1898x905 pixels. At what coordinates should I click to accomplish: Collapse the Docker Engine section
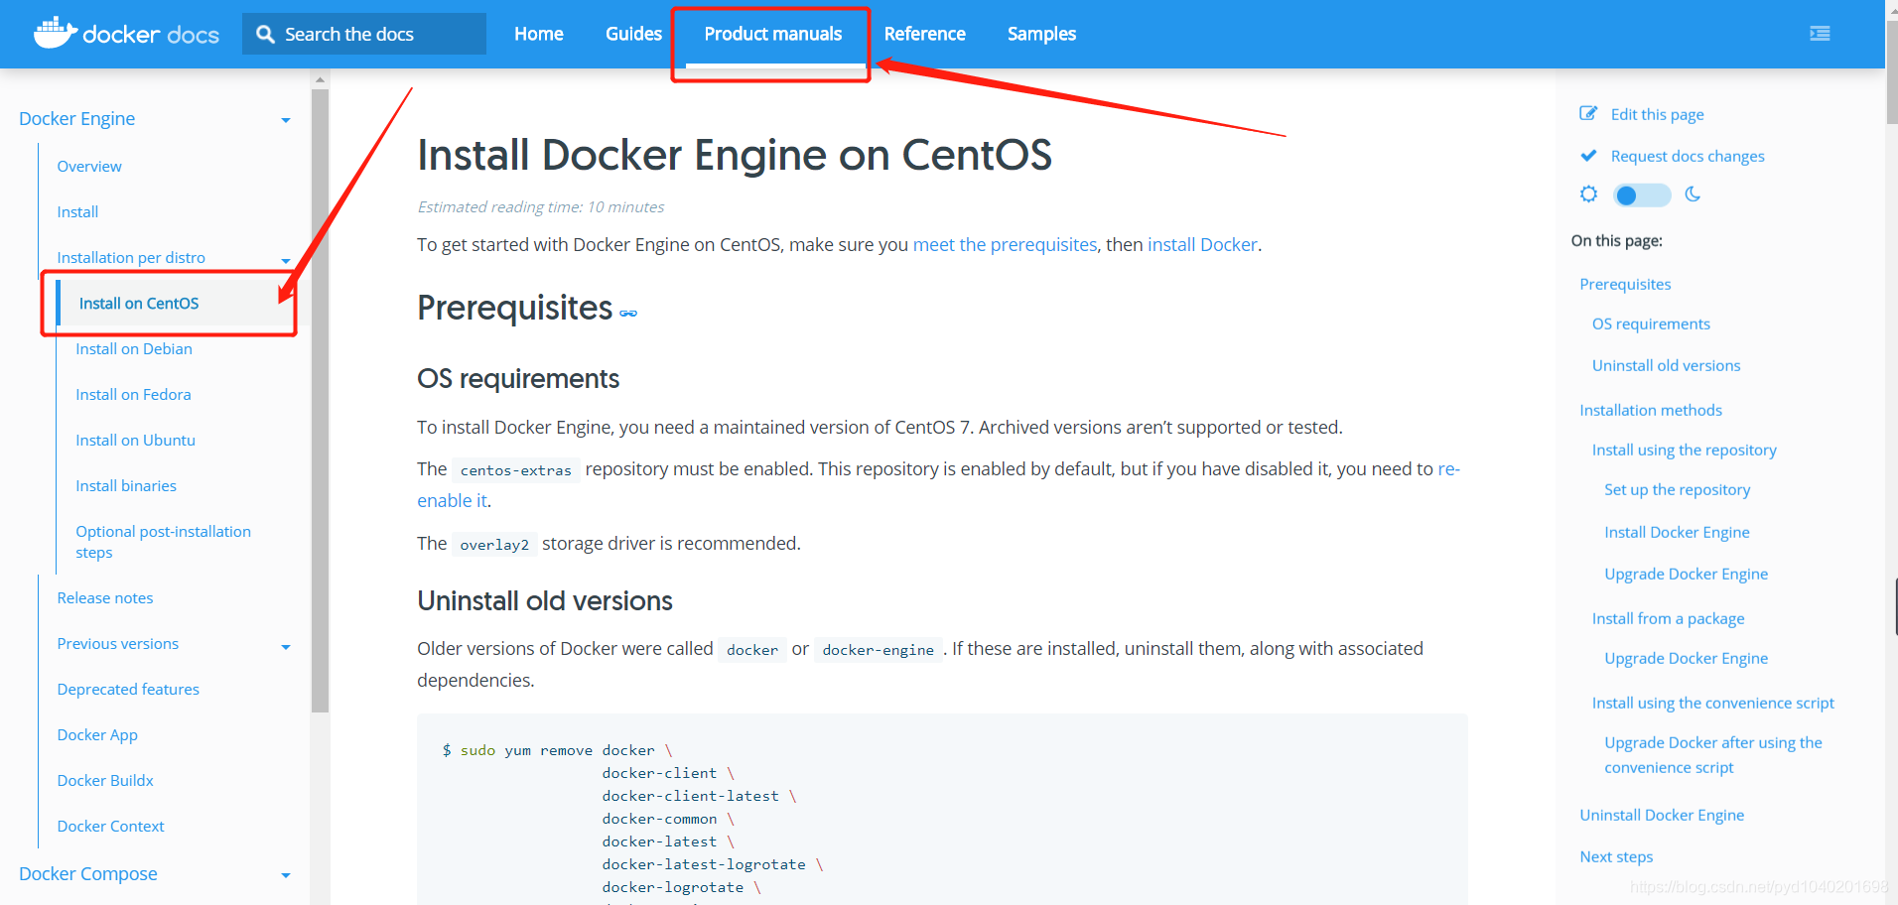tap(286, 120)
